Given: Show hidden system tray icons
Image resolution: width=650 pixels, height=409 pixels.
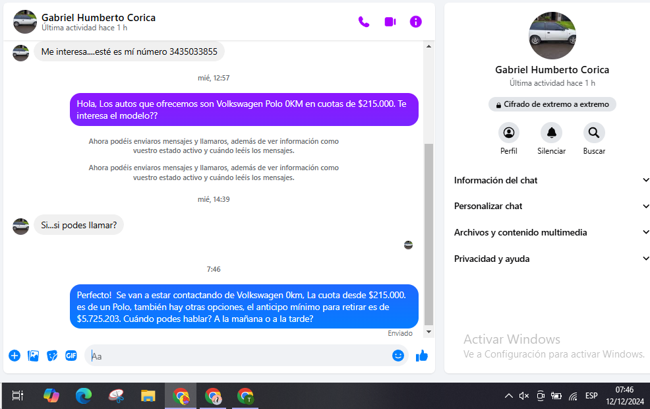Looking at the screenshot, I should click(509, 396).
